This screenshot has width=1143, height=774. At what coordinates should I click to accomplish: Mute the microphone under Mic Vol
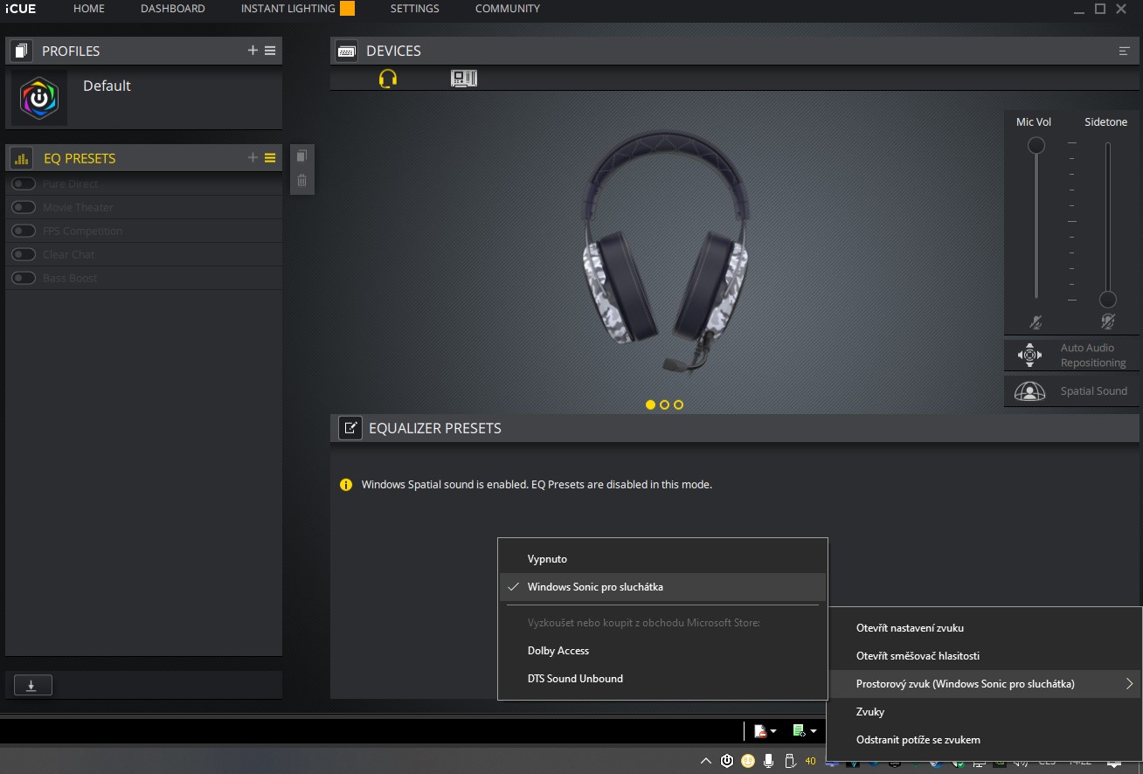pyautogui.click(x=1036, y=321)
